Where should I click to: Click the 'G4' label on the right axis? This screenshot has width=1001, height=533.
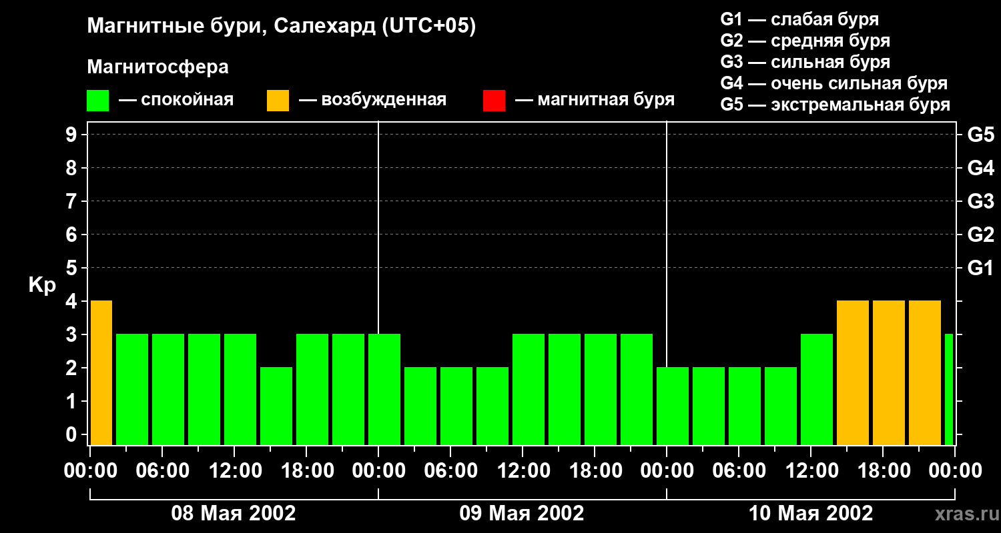[x=980, y=169]
